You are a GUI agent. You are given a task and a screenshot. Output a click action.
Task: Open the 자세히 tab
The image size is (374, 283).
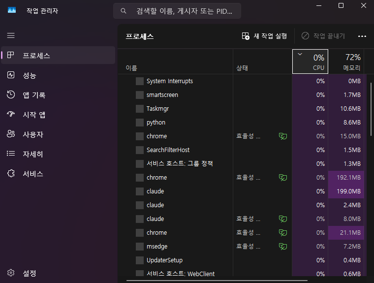pyautogui.click(x=58, y=154)
